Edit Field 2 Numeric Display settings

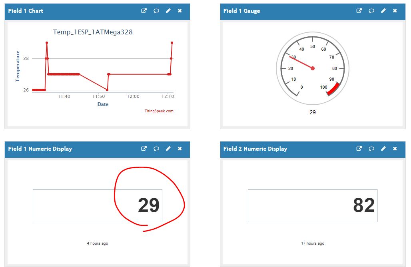tap(383, 149)
